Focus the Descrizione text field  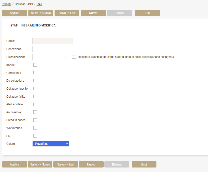pyautogui.click(x=75, y=49)
